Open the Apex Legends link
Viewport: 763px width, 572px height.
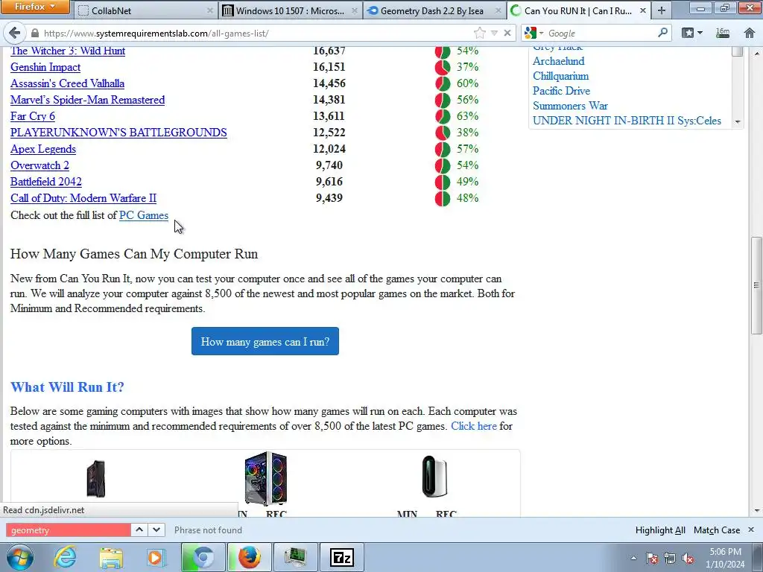42,149
